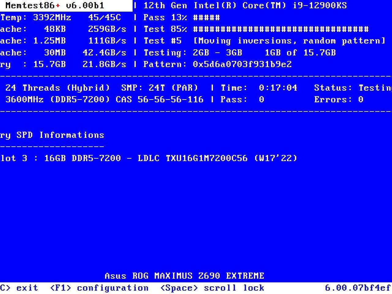The width and height of the screenshot is (392, 294).
Task: Click the <Space> scroll lock option
Action: (212, 288)
